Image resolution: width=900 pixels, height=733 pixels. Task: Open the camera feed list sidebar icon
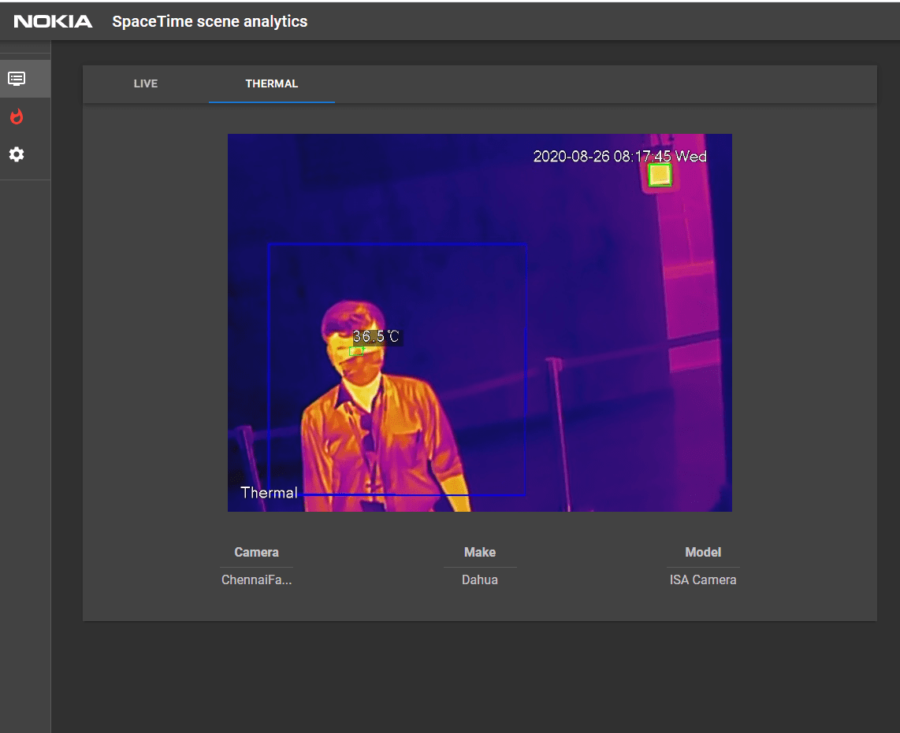tap(17, 79)
